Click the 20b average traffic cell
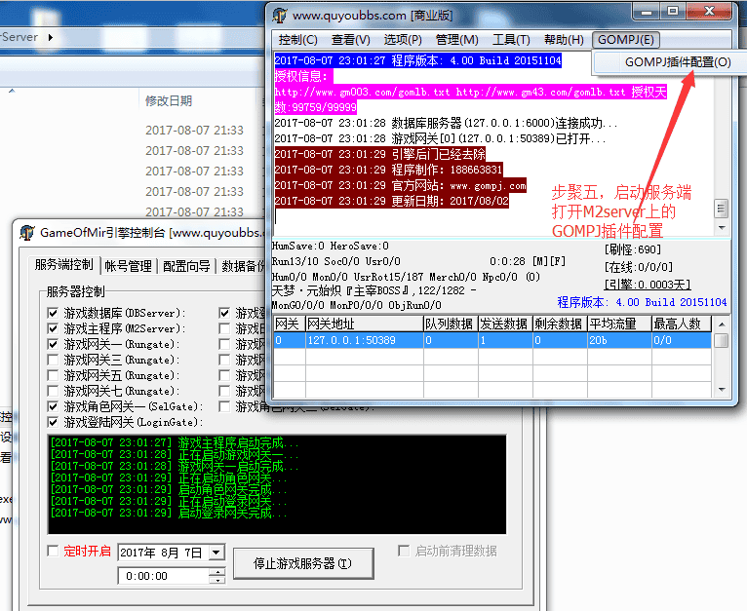 click(619, 340)
